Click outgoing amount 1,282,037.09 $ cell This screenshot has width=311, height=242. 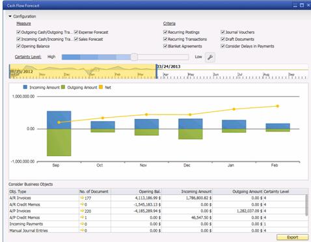pyautogui.click(x=238, y=211)
